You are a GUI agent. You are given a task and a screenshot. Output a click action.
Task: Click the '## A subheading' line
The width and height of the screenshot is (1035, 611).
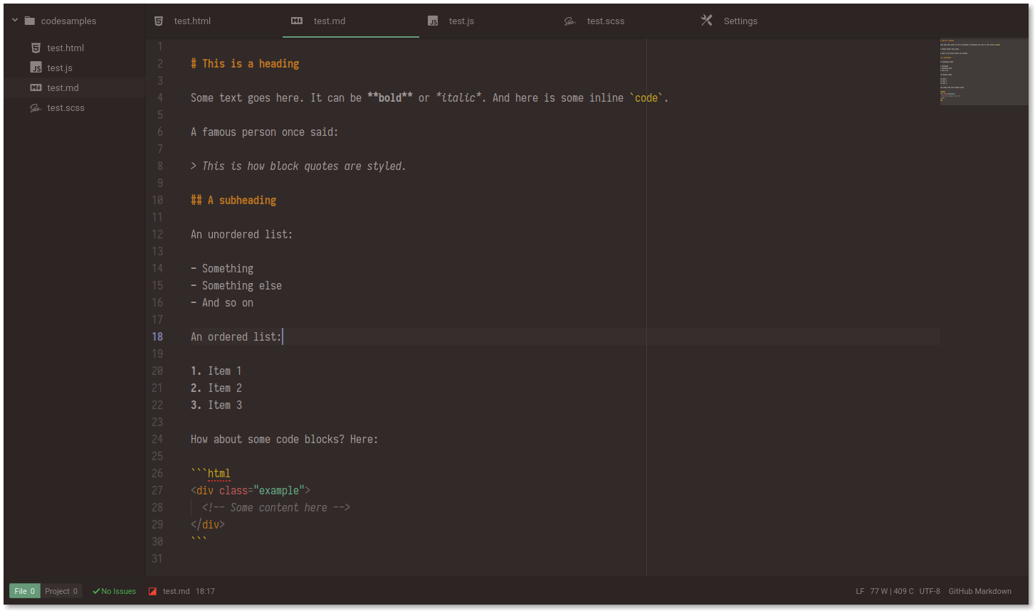point(233,200)
